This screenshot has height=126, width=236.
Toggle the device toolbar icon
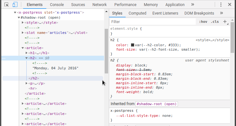[x=15, y=4]
